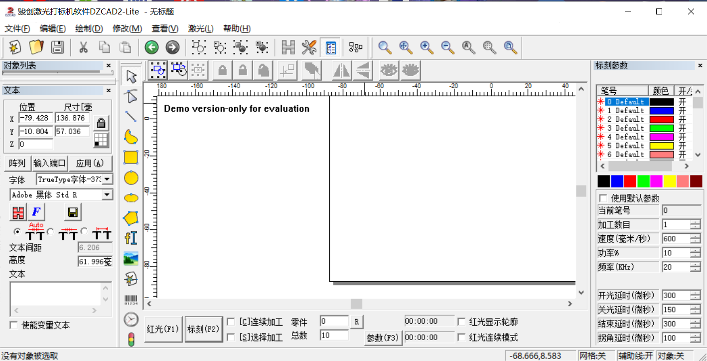Adjust 开光延时 spinner arrows
Image resolution: width=707 pixels, height=361 pixels.
696,296
